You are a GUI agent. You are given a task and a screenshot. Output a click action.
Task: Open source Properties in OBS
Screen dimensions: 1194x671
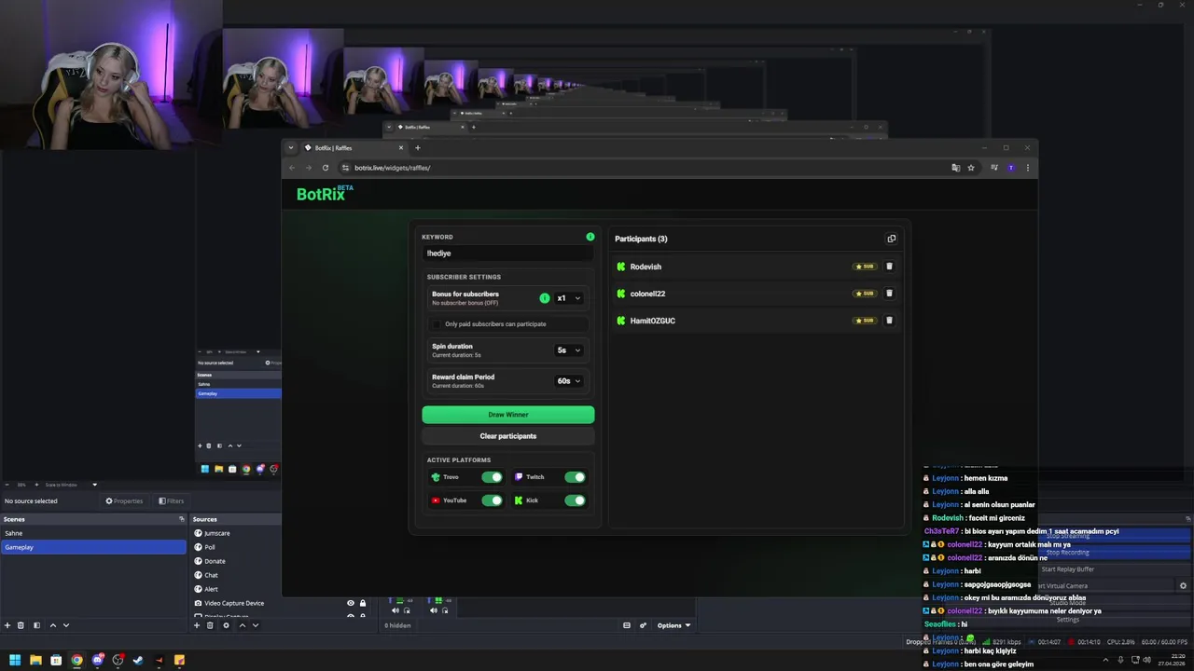click(x=124, y=501)
